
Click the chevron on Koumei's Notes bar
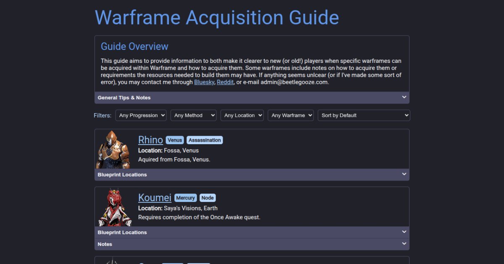click(404, 243)
